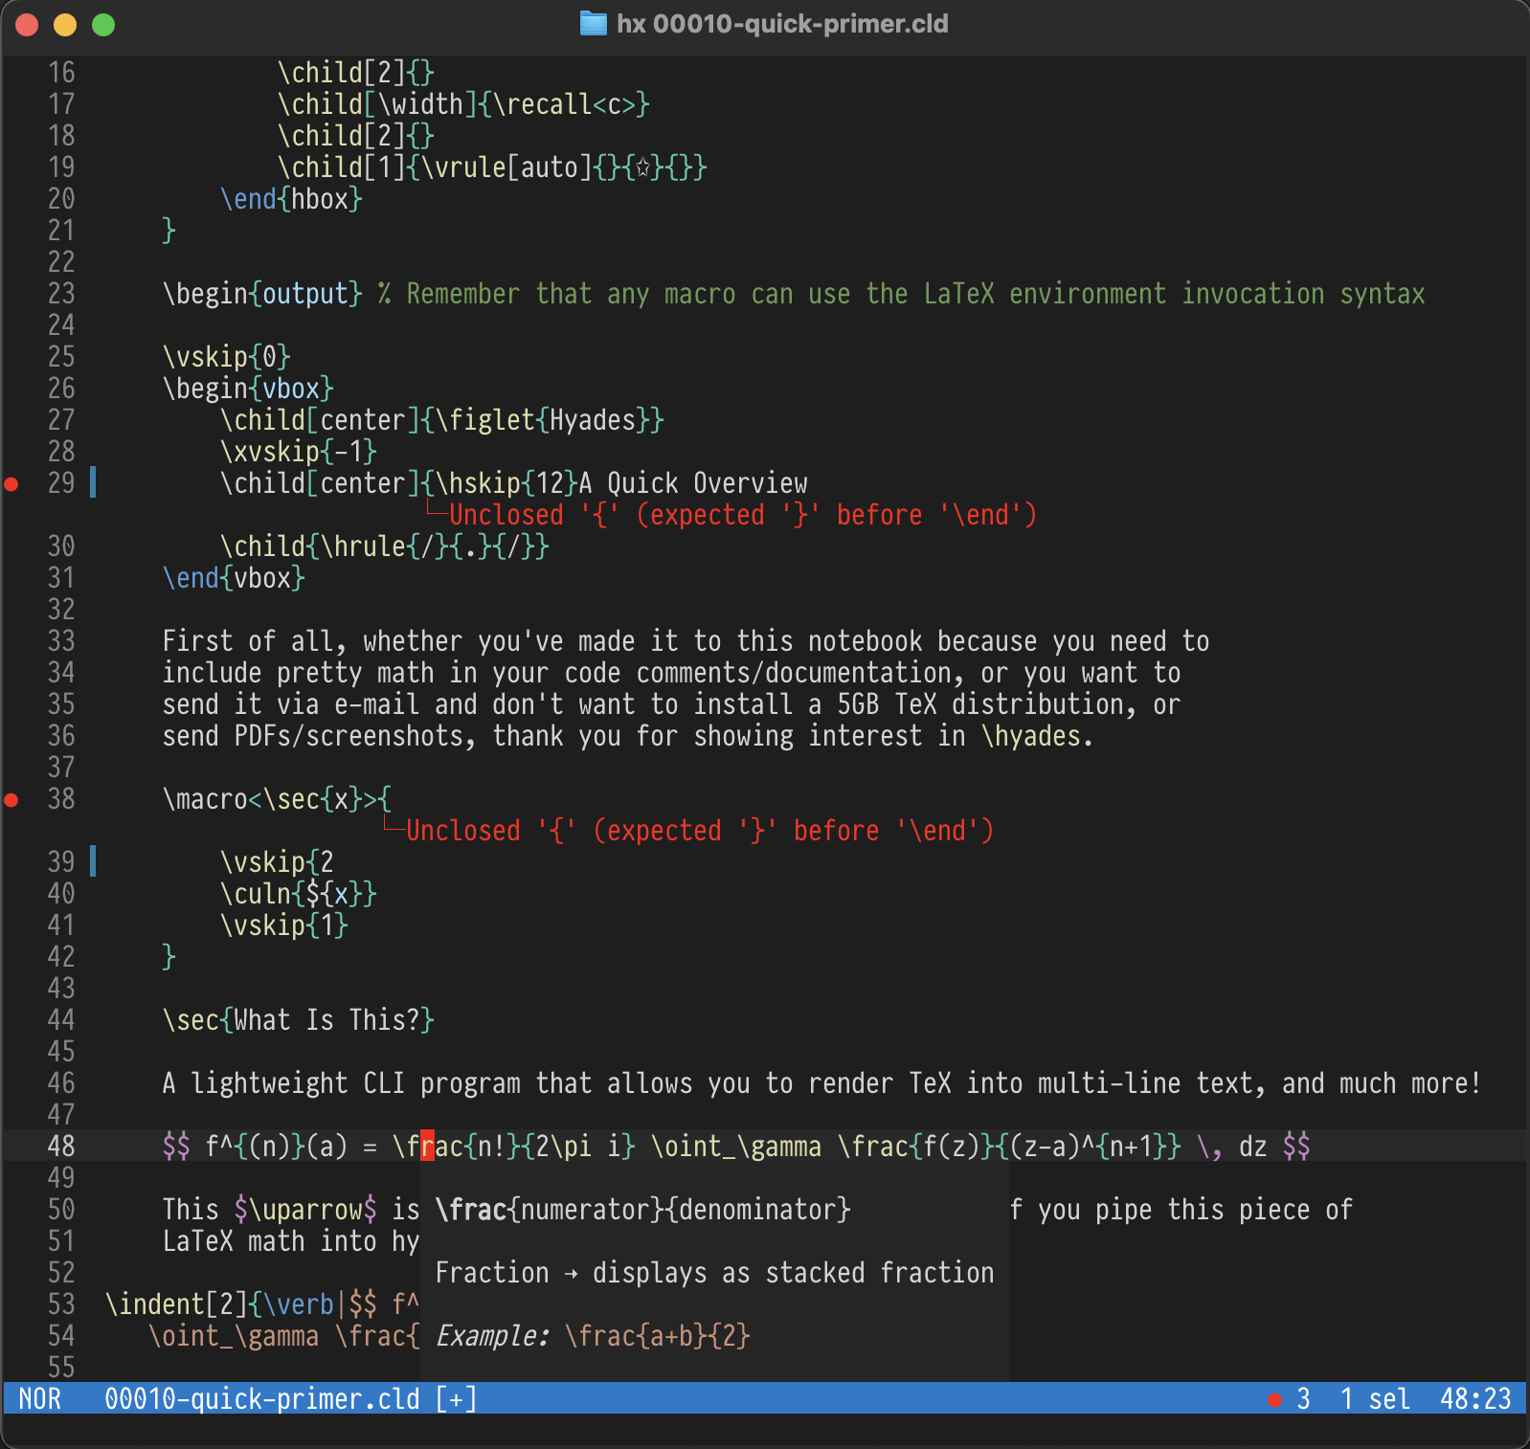
Task: Click the red error dot on line 29
Action: pos(11,484)
